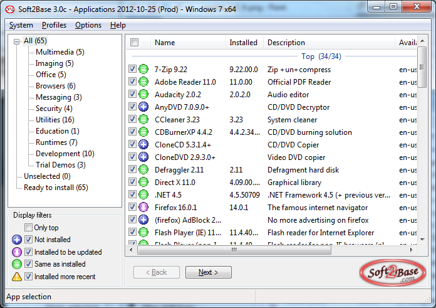436x308 pixels.
Task: Open the Help menu
Action: (118, 25)
